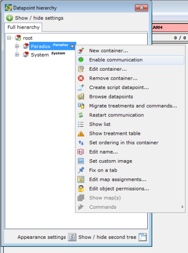Click the green Enable communication icon
Screen dimensions: 188x253
(x=81, y=60)
